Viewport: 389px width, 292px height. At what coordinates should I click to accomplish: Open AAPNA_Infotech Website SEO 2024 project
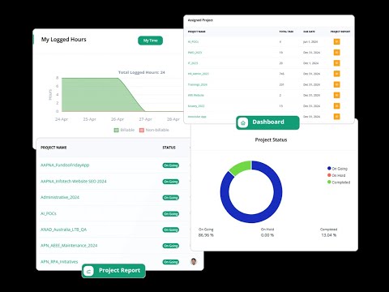click(74, 181)
